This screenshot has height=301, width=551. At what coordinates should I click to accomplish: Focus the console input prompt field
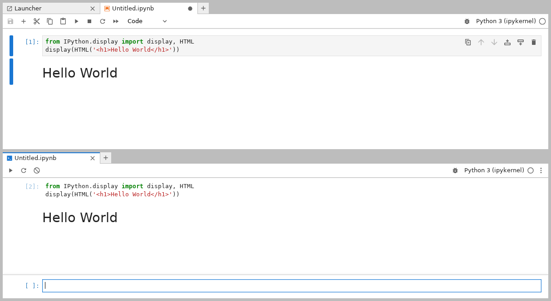[x=292, y=286]
